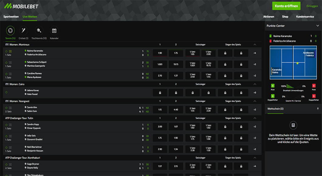Click the red Doppelfehler counter for Arcidiacono
This screenshot has width=322, height=176.
[x=314, y=96]
